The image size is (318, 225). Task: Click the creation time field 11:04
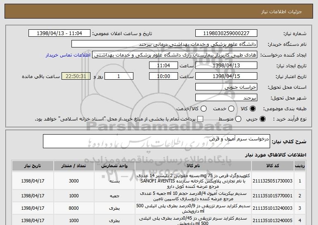coord(164,66)
